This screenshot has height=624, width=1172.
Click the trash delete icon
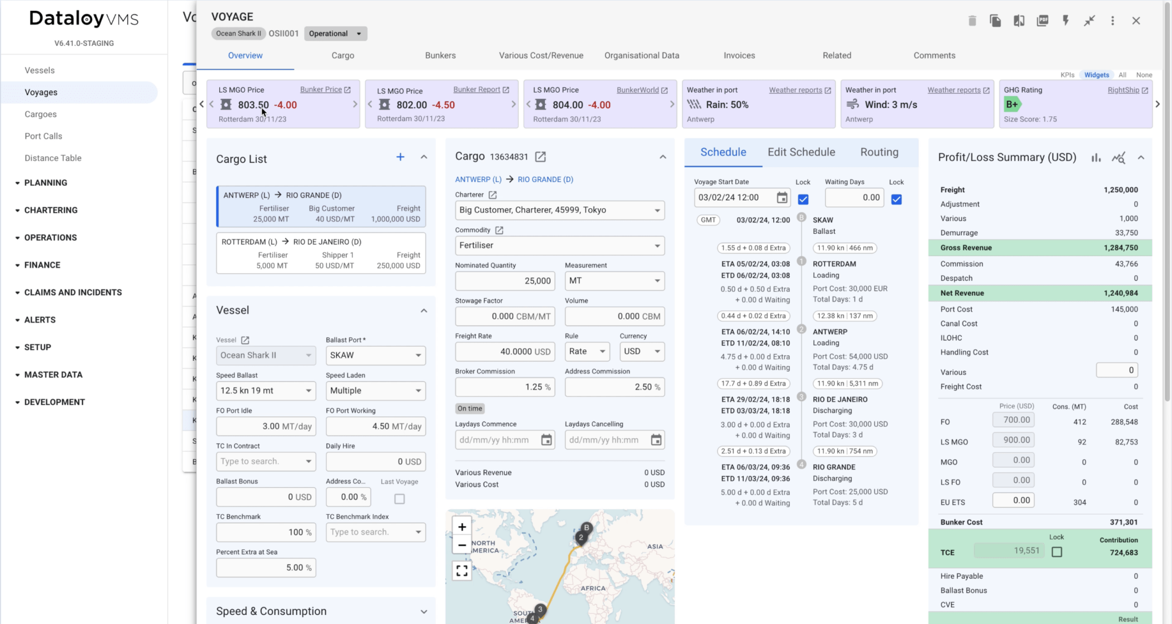click(972, 20)
